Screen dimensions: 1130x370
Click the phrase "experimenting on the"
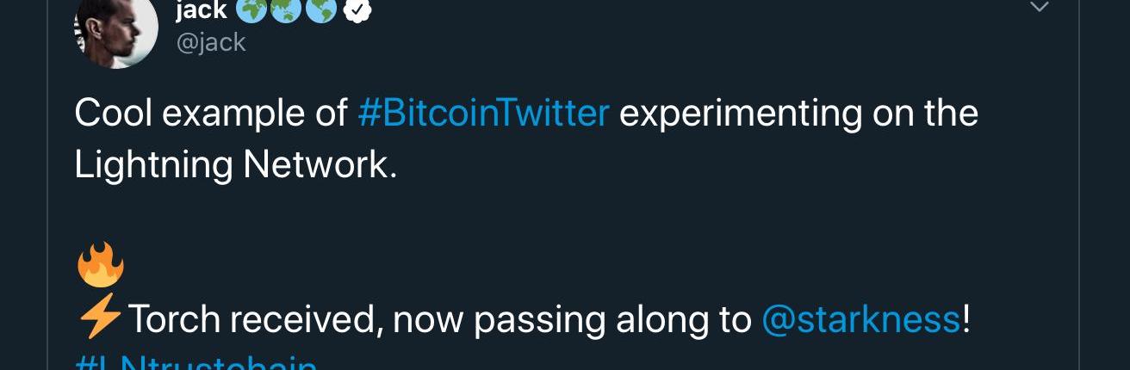798,114
